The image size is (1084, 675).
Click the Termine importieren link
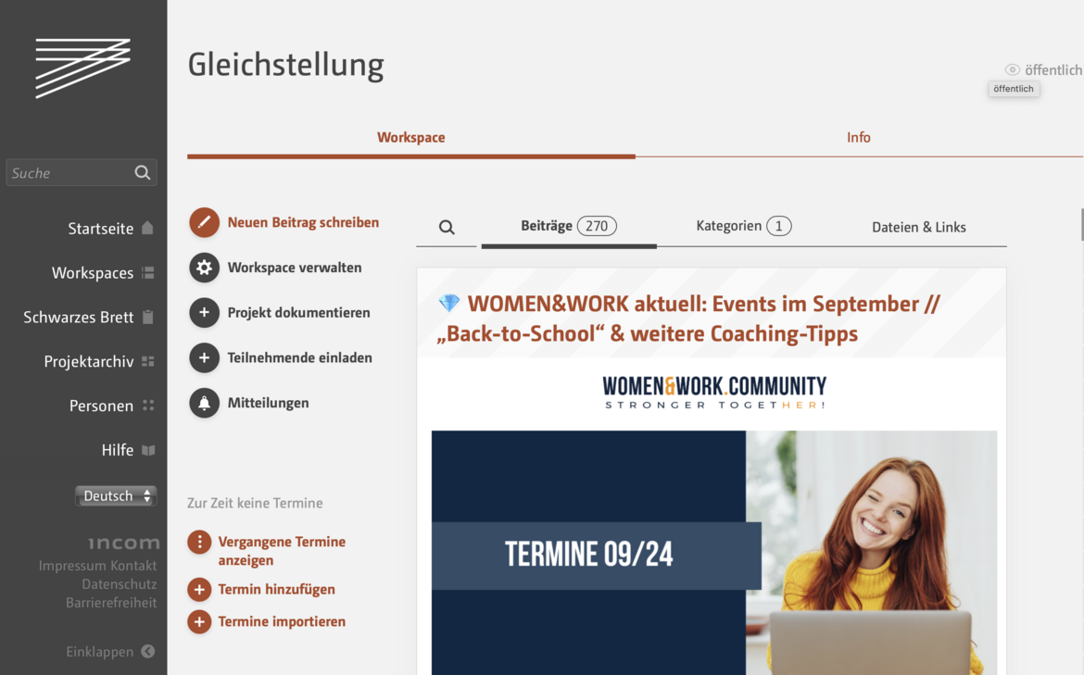[x=282, y=622]
